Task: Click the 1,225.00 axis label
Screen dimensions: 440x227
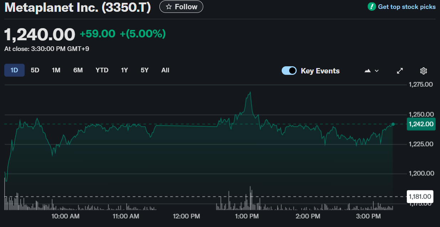Action: [x=421, y=144]
